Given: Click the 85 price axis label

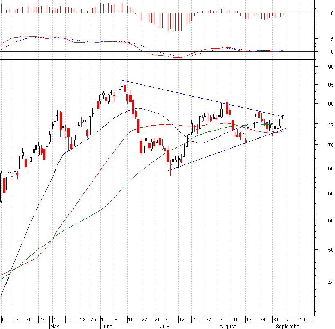Looking at the screenshot, I should click(x=331, y=85).
